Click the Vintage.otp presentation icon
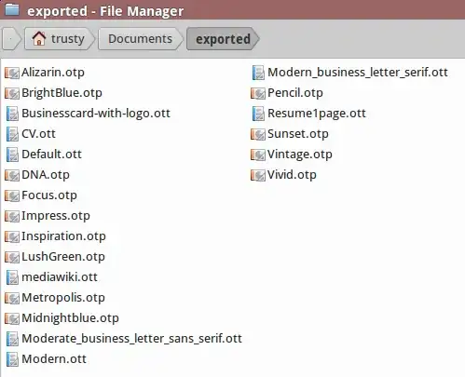The image size is (465, 377). (258, 155)
